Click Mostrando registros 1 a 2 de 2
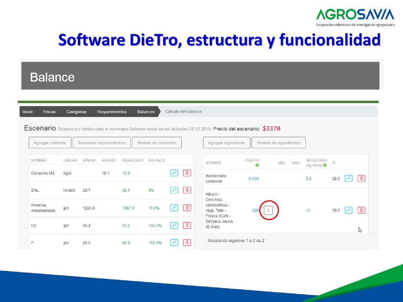 [x=236, y=241]
